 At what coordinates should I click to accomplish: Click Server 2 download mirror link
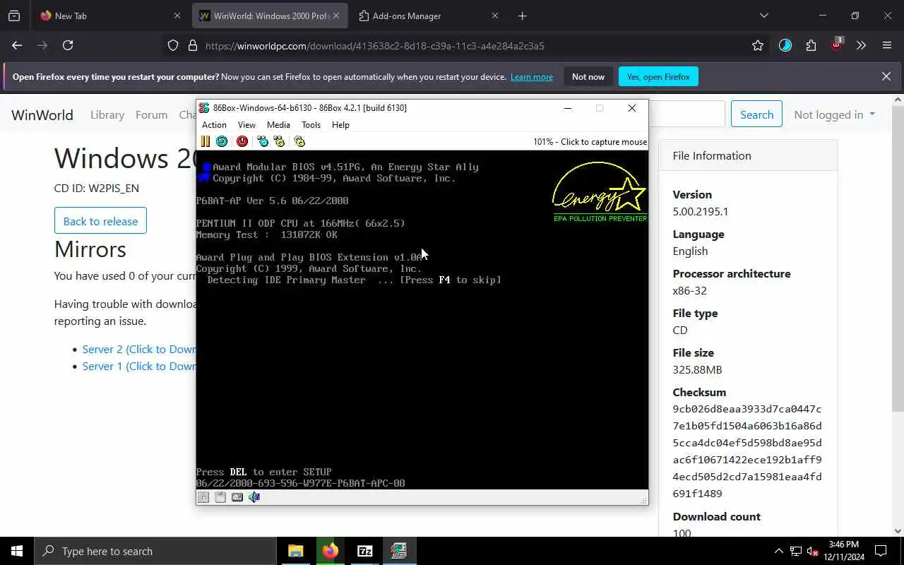pos(139,349)
